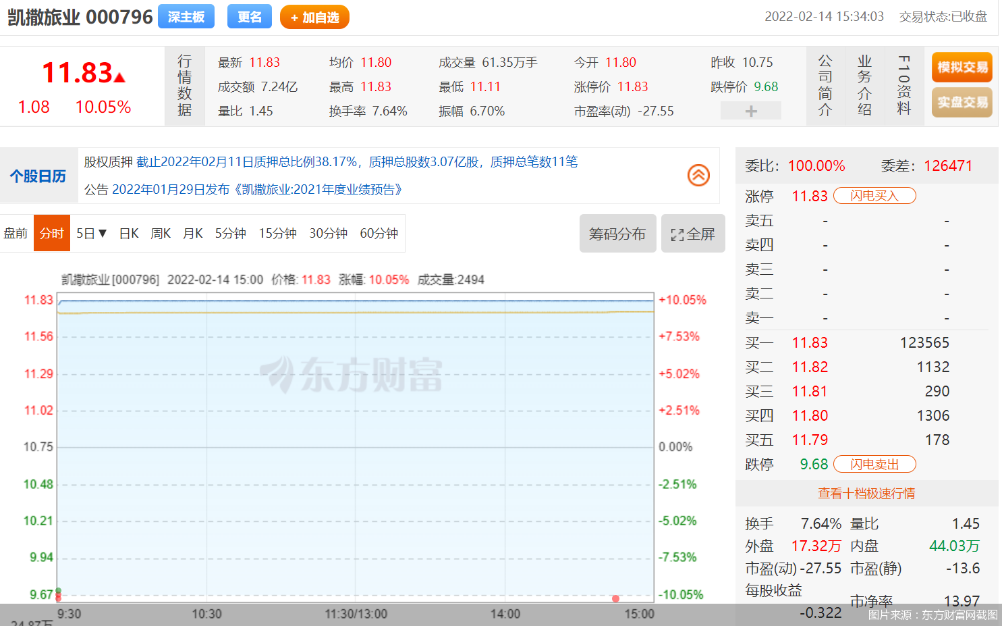This screenshot has height=626, width=1002.
Task: Click the 跌停 price 9.68 in order book
Action: click(814, 465)
